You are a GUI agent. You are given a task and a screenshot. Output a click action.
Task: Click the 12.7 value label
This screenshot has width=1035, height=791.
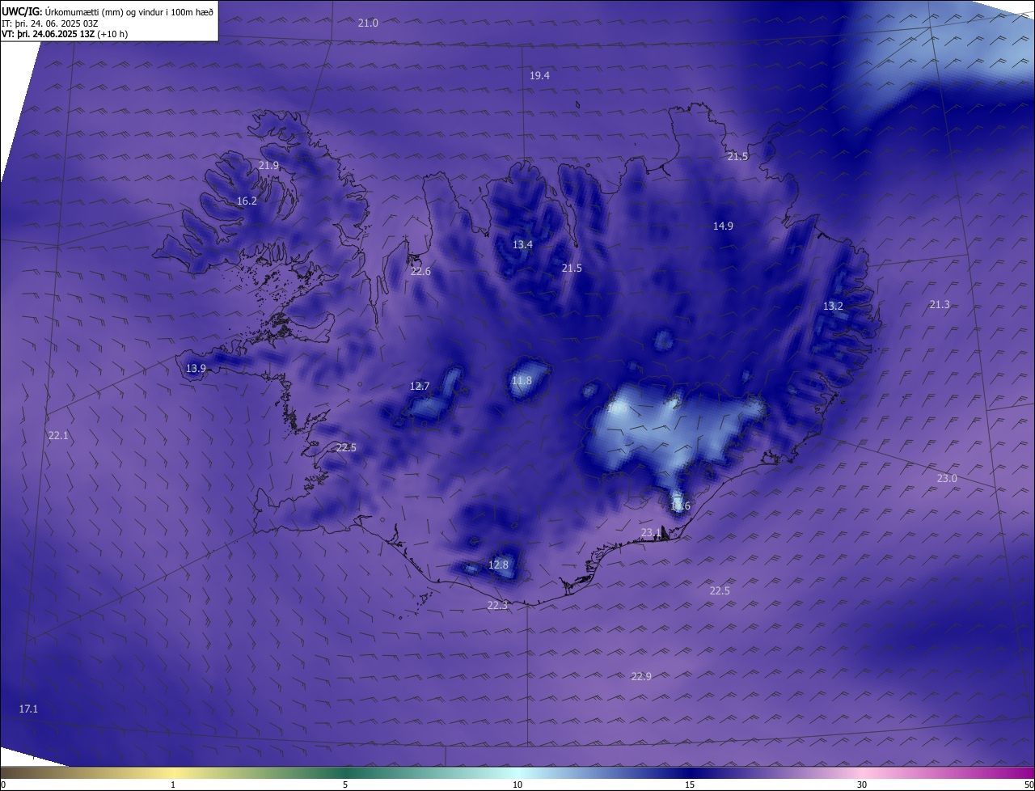point(420,386)
